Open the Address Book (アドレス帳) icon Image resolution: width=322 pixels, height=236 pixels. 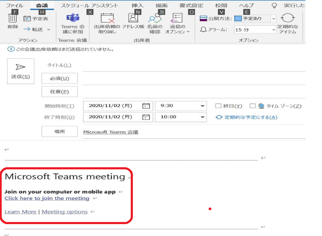pos(133,17)
